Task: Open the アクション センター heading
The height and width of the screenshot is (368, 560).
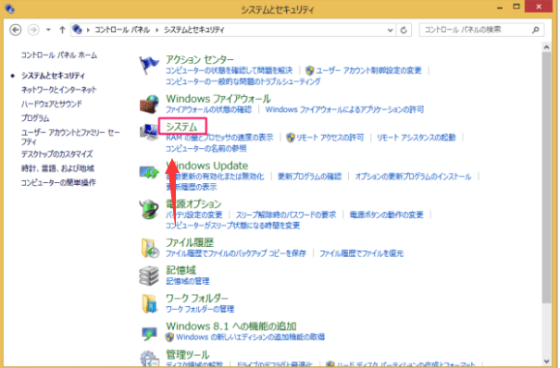Action: [x=200, y=59]
